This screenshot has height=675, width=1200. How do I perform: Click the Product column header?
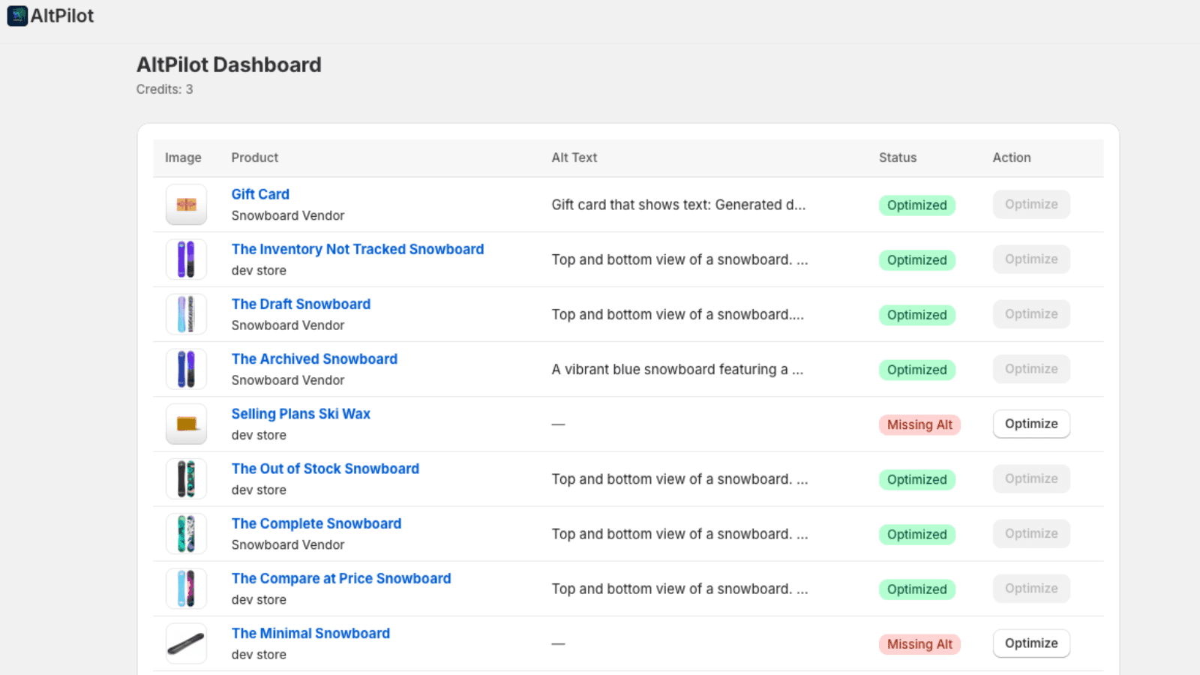tap(254, 157)
